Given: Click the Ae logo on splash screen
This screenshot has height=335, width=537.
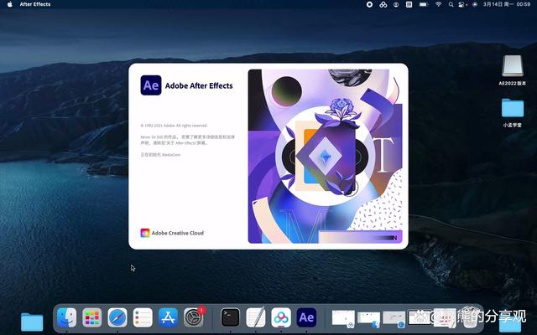Looking at the screenshot, I should [151, 85].
